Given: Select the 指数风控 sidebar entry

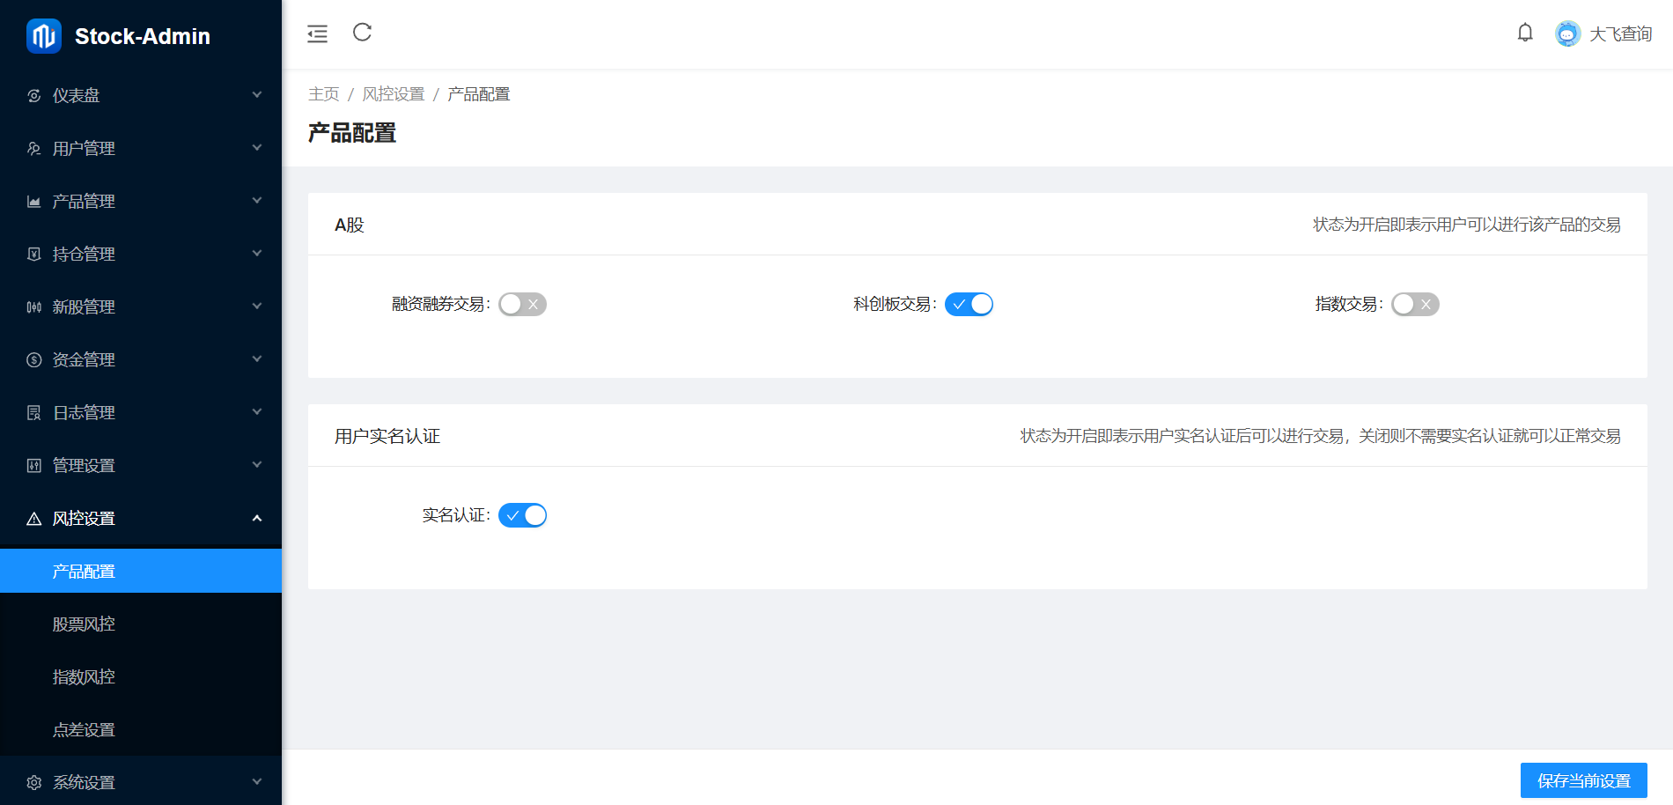Looking at the screenshot, I should [84, 677].
